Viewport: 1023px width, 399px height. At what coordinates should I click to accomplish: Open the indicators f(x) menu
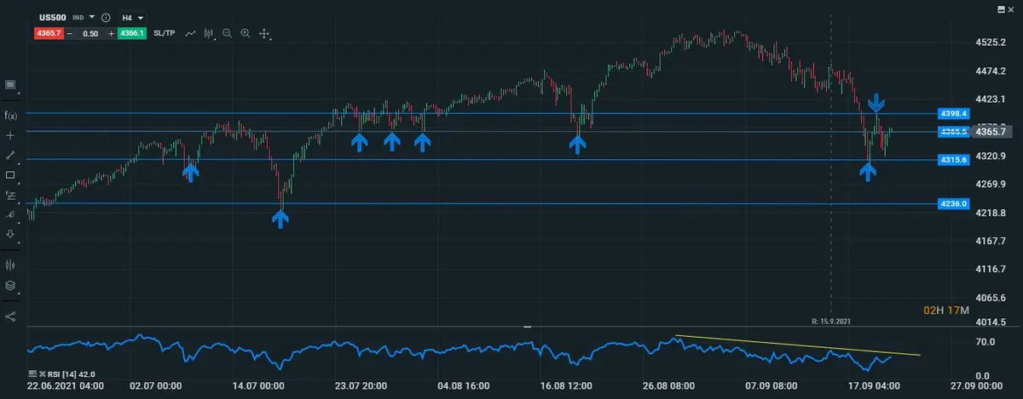tap(11, 115)
